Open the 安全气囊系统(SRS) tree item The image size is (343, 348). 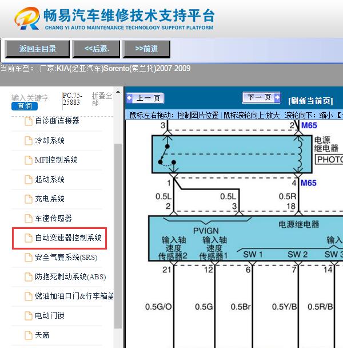pos(66,257)
